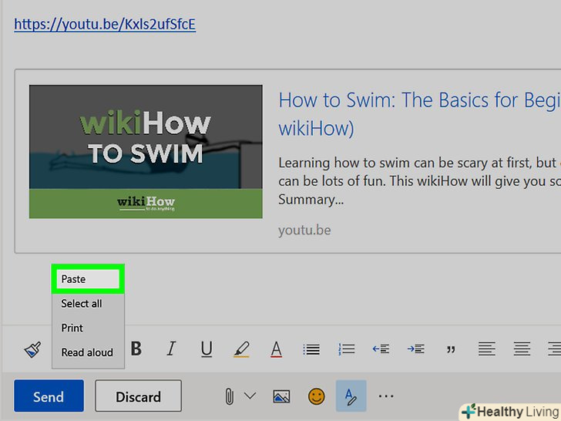
Task: Expand the attachment options arrow
Action: pos(250,396)
